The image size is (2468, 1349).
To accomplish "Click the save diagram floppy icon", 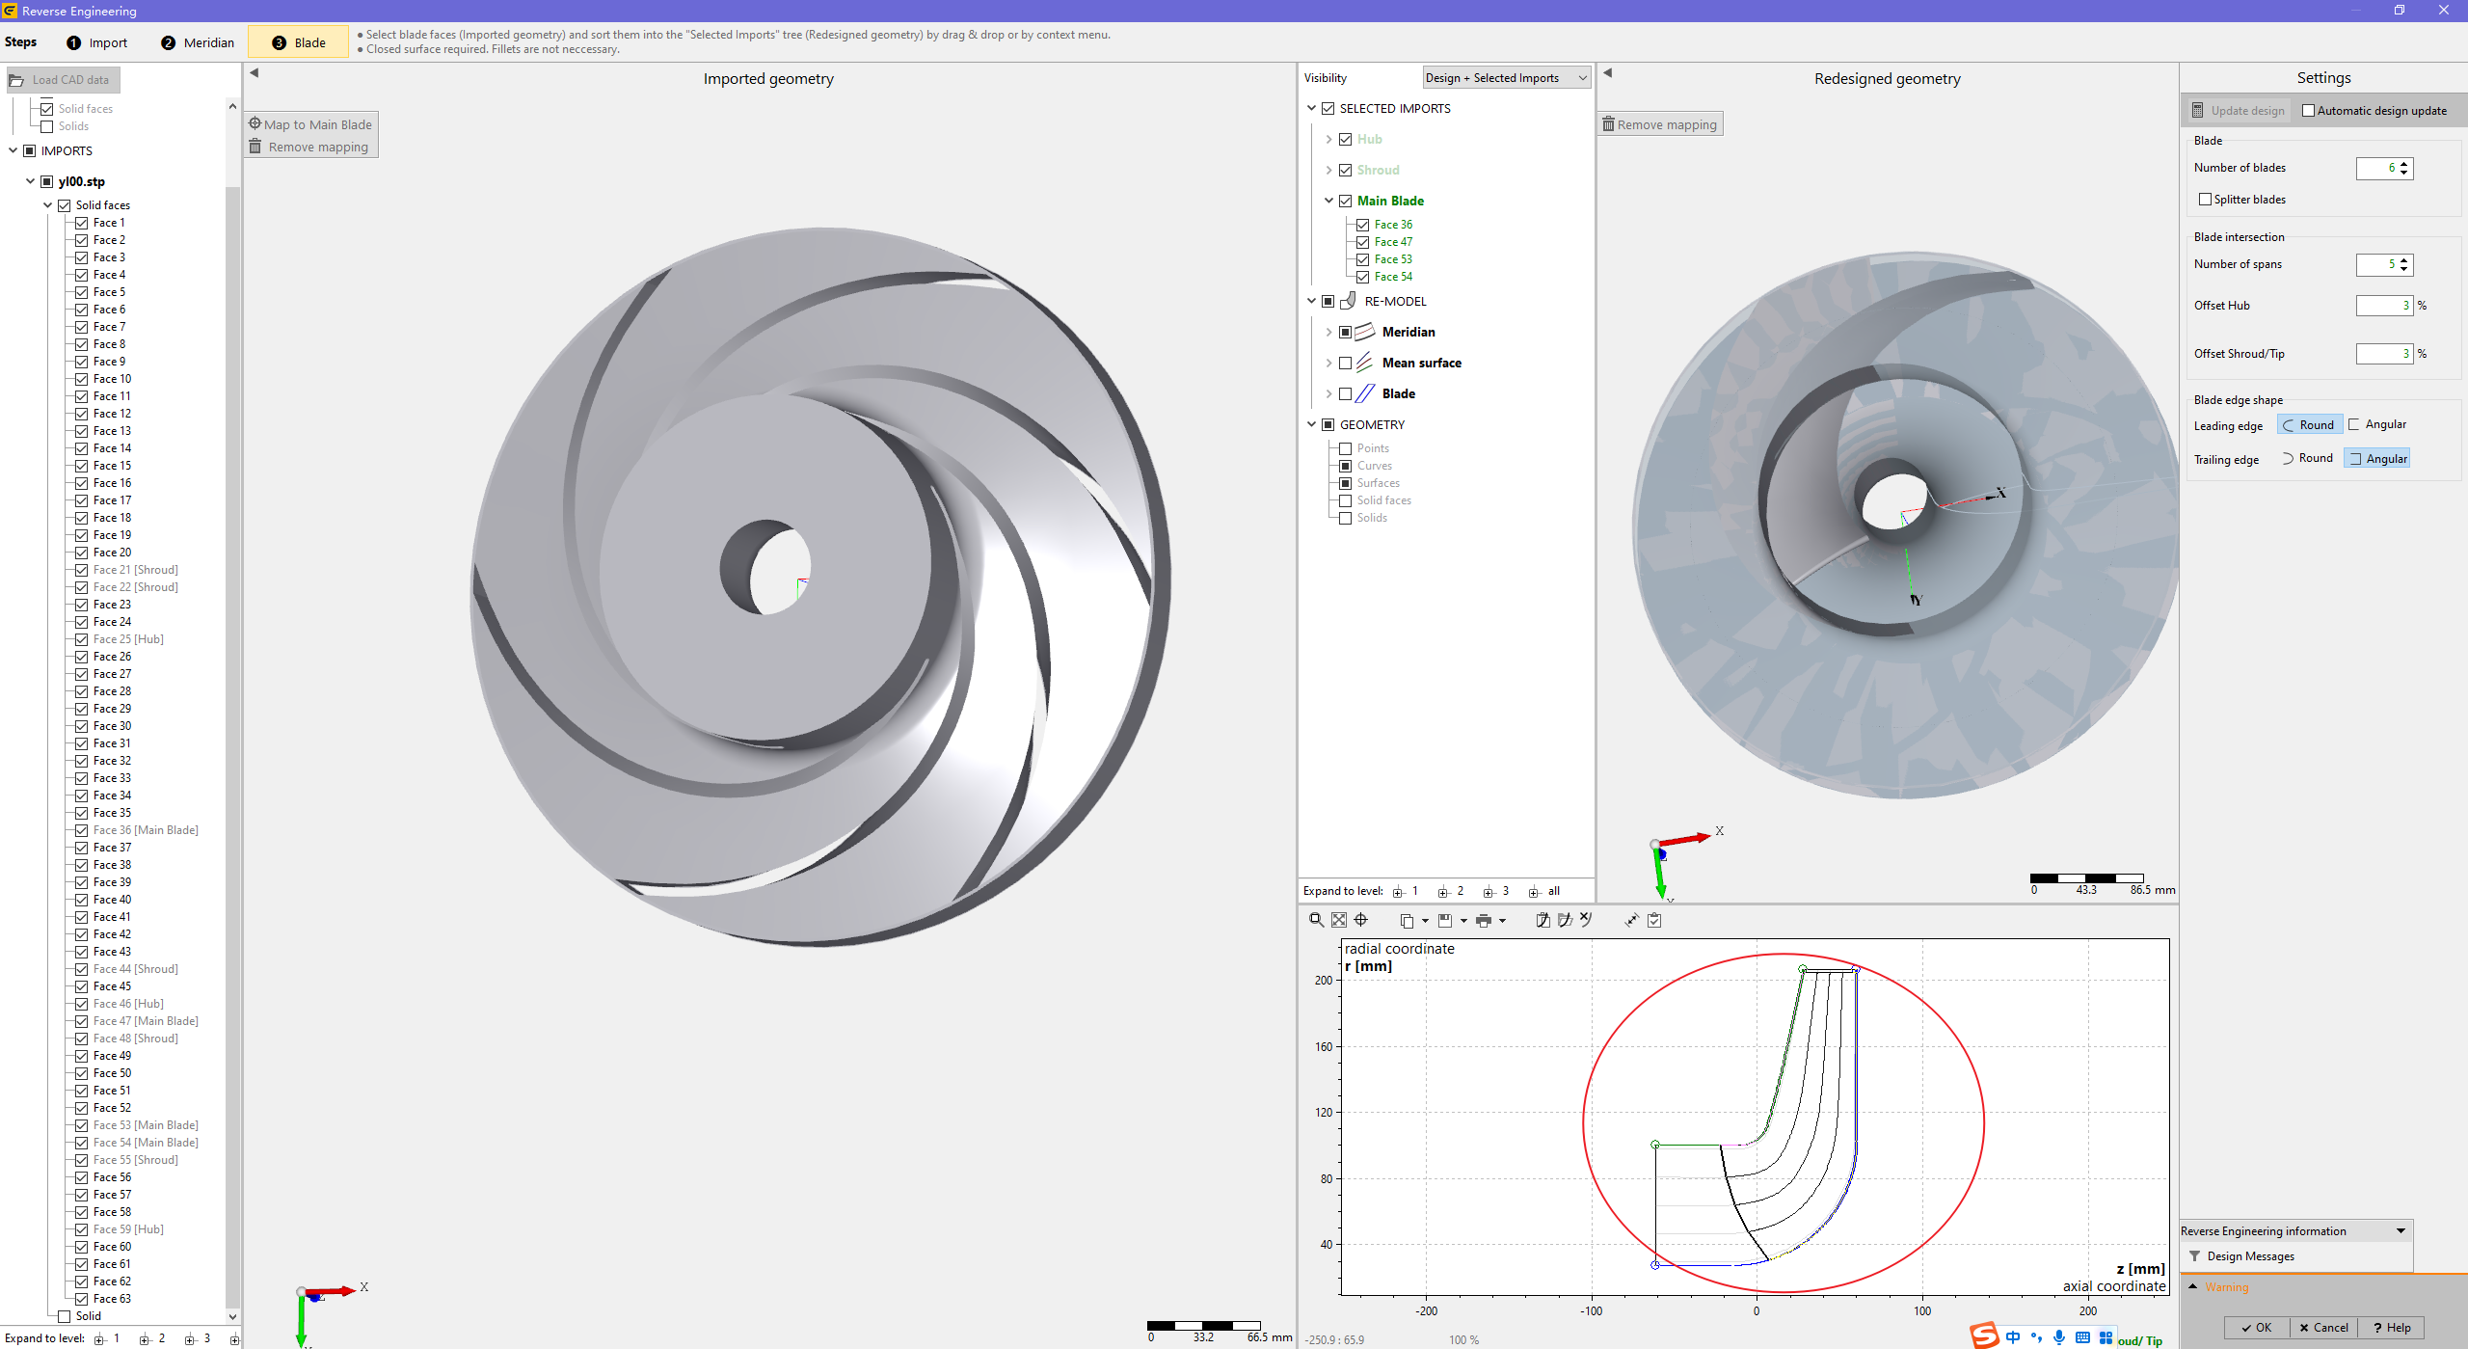I will 1445,921.
